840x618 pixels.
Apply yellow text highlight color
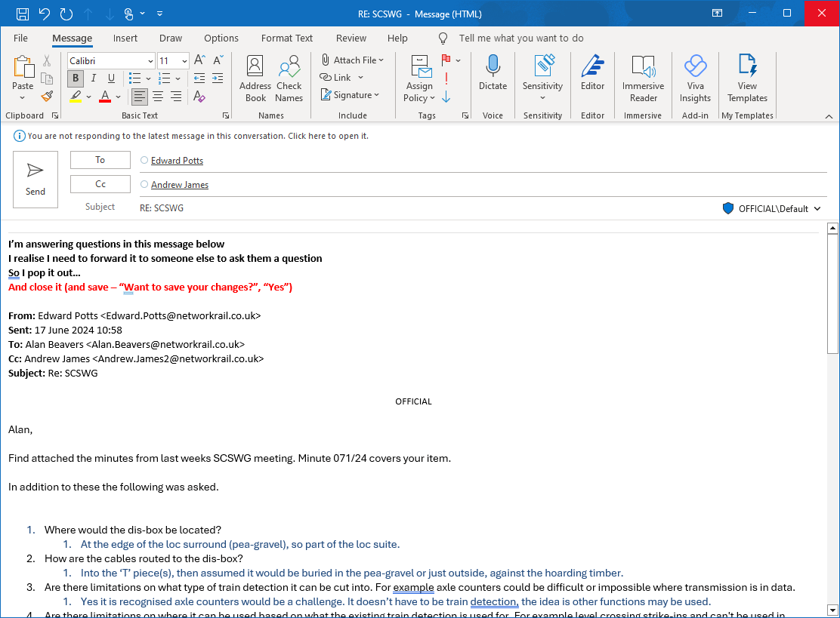coord(76,97)
